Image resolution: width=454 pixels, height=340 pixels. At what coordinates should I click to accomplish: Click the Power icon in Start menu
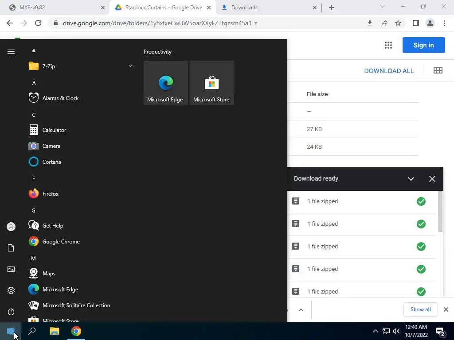pyautogui.click(x=11, y=312)
